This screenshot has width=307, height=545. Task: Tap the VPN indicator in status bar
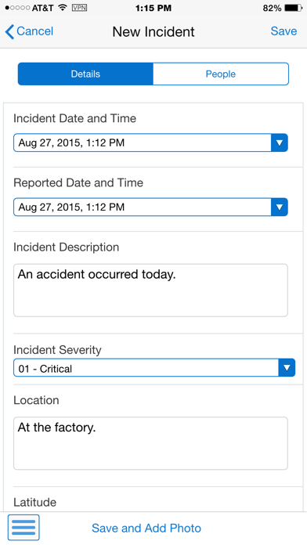[x=79, y=8]
